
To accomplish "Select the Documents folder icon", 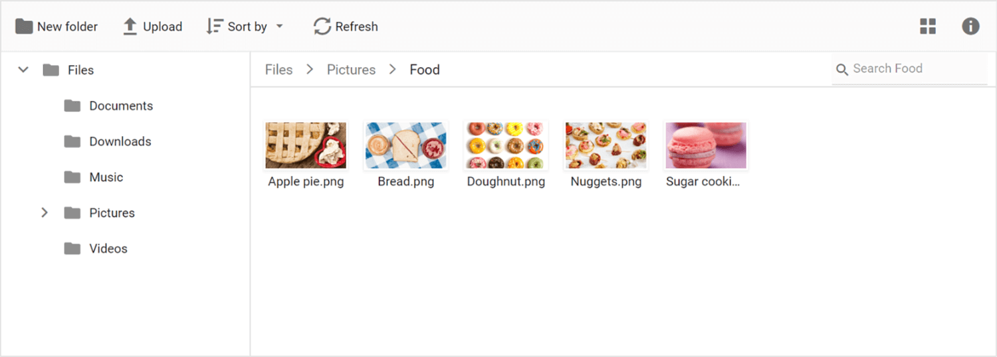I will click(x=72, y=106).
